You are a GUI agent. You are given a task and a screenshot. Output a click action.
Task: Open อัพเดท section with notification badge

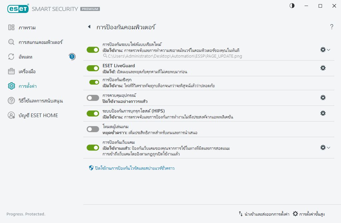tap(28, 57)
